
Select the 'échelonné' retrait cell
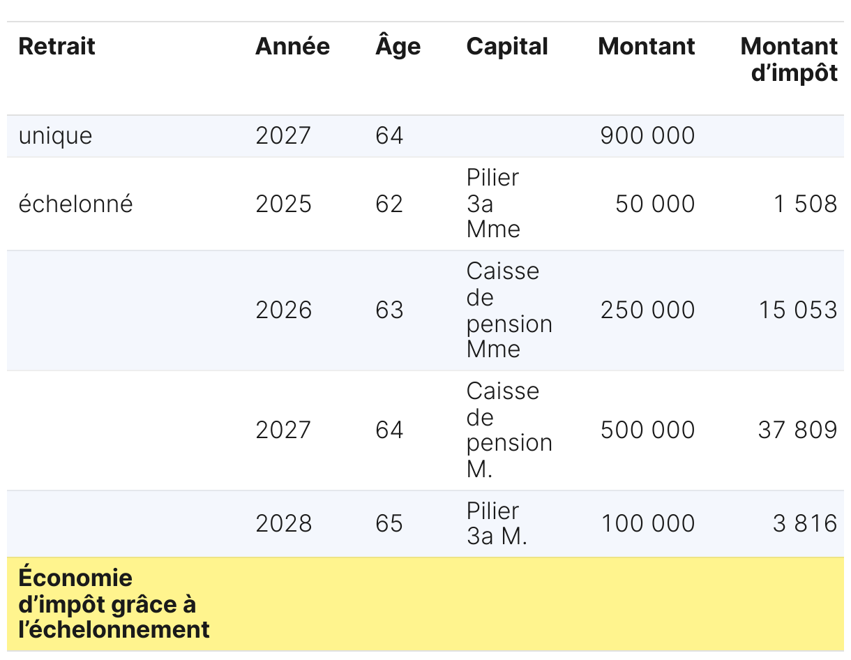(x=75, y=204)
